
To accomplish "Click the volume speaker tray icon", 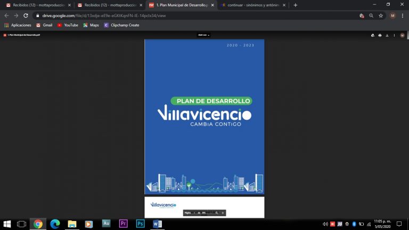I will click(325, 224).
